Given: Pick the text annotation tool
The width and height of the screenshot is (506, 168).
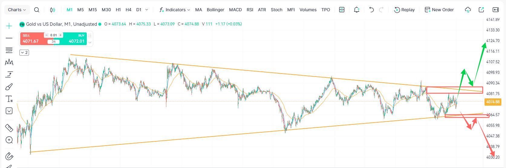Looking at the screenshot, I should coord(9,99).
